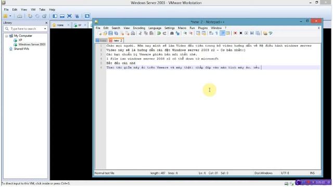This screenshot has width=333, height=187.
Task: Click the Revert to snapshot icon in VMware
Action: pyautogui.click(x=37, y=16)
